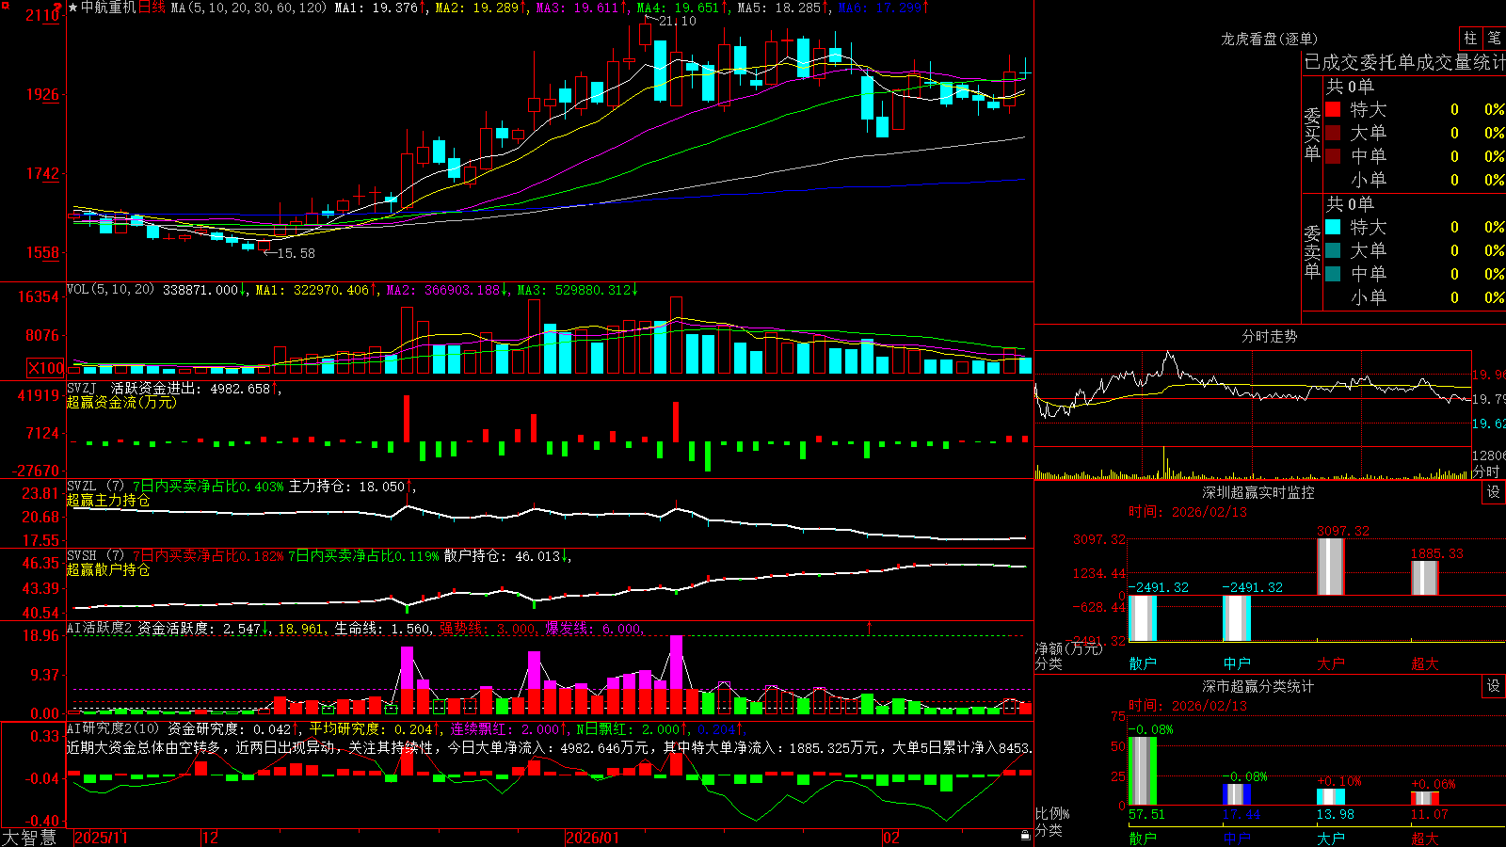
Task: Click the dark red 中单 buy order swatch
Action: point(1333,156)
